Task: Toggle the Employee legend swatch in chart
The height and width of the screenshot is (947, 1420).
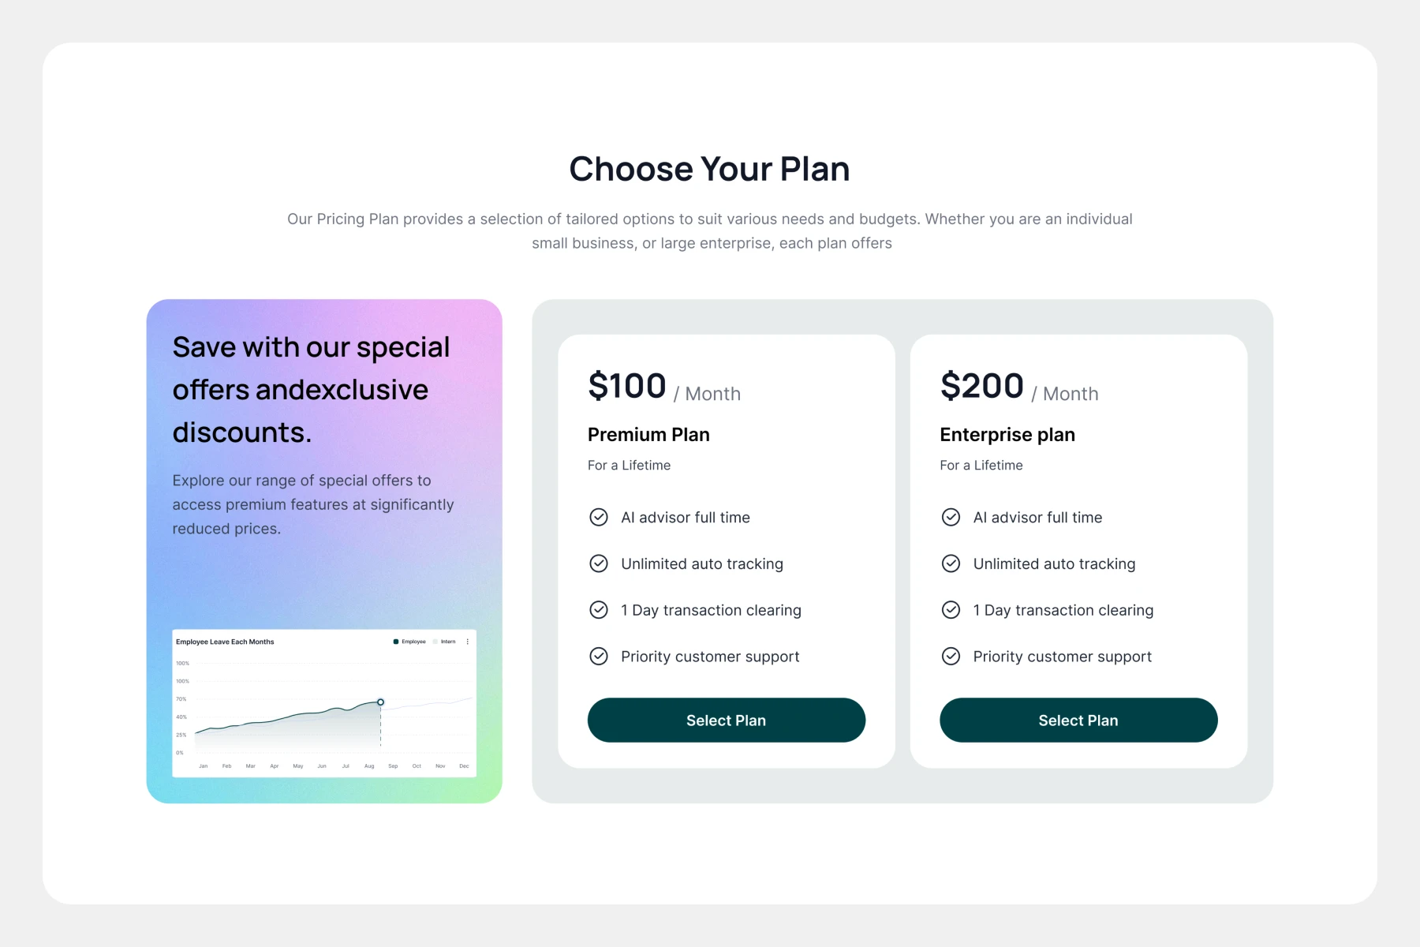Action: [x=396, y=642]
